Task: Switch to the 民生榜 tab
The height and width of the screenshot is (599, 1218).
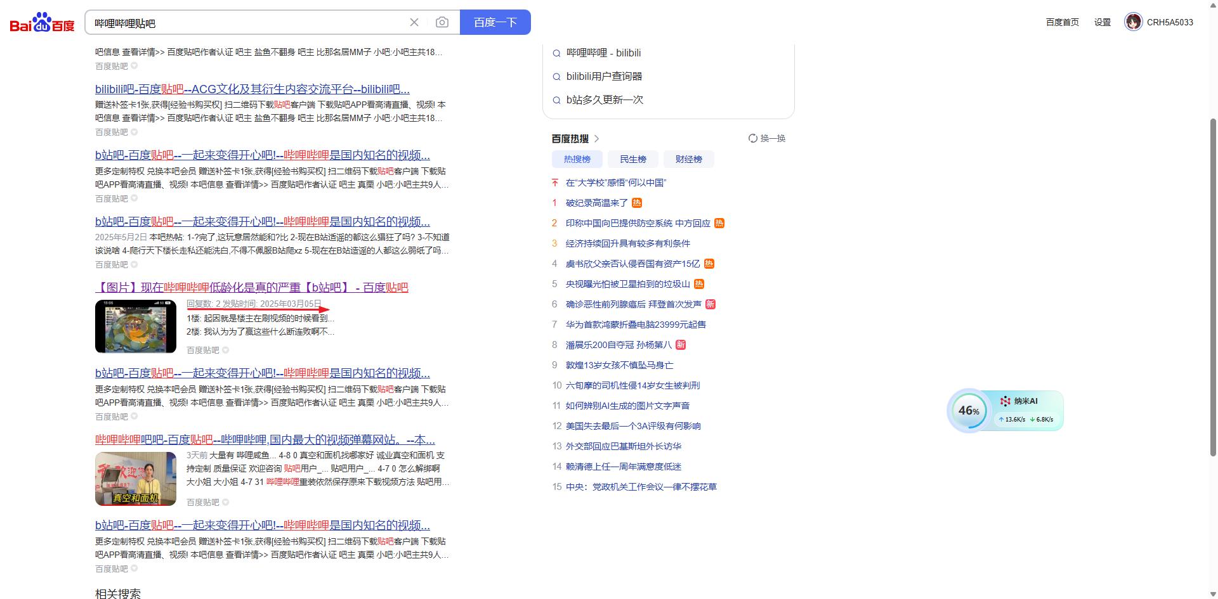Action: 632,159
